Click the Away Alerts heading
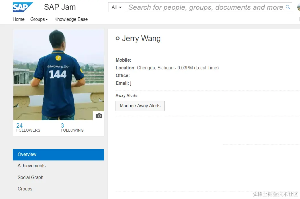The image size is (300, 199). (x=126, y=95)
